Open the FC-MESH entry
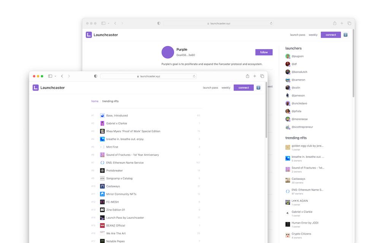This screenshot has width=380, height=243. (x=146, y=202)
